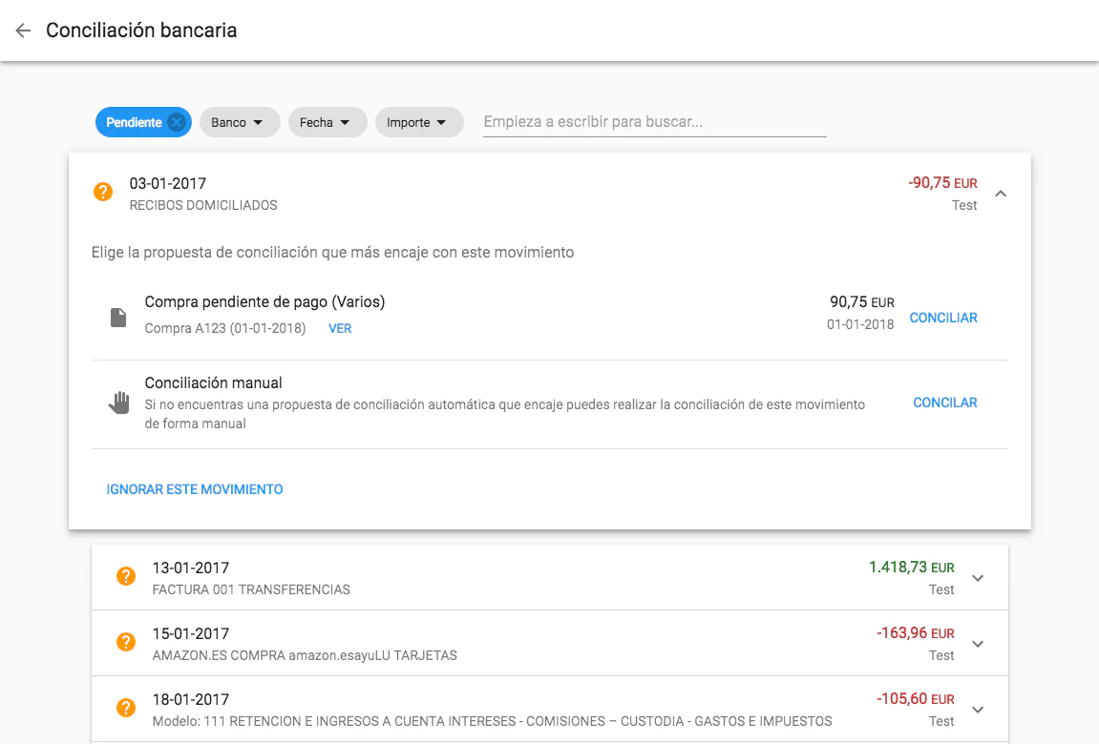The height and width of the screenshot is (744, 1099).
Task: Click IGNORAR ESTE MOVIMIENTO
Action: [x=195, y=488]
